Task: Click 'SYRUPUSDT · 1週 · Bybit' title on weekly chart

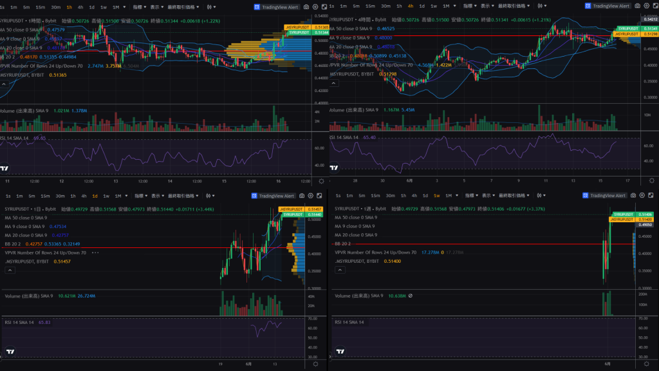Action: 360,209
